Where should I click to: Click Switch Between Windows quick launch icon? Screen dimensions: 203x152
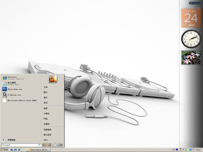(15, 150)
